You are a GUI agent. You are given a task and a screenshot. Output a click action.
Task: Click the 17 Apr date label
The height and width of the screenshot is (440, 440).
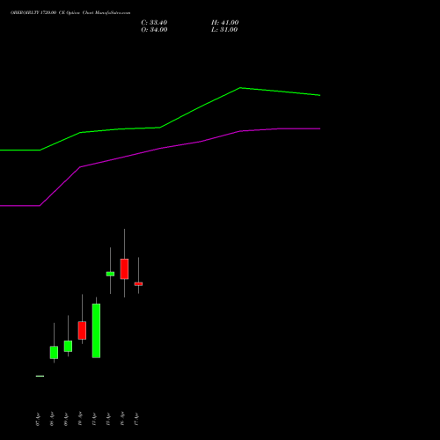point(136,419)
